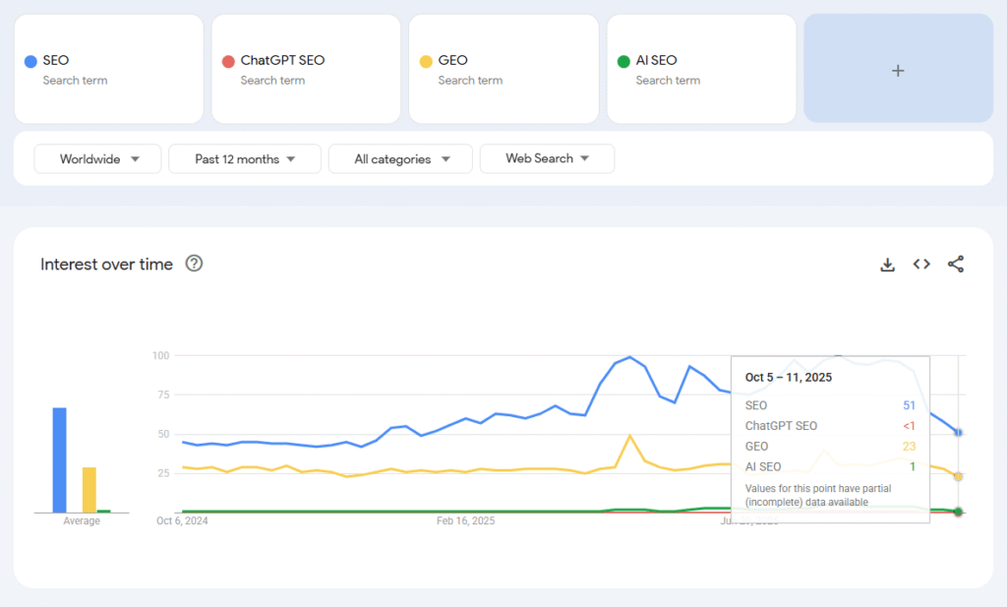Viewport: 1007px width, 607px height.
Task: Click the Interest over time heading
Action: click(106, 264)
